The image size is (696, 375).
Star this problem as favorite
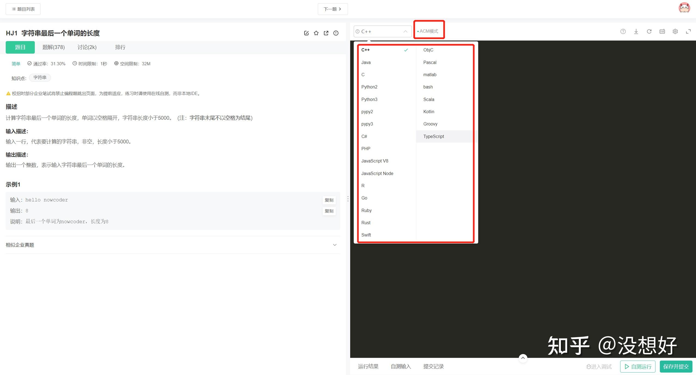pos(316,33)
